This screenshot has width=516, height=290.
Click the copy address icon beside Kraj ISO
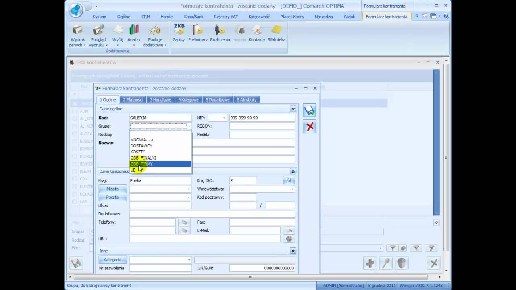289,180
